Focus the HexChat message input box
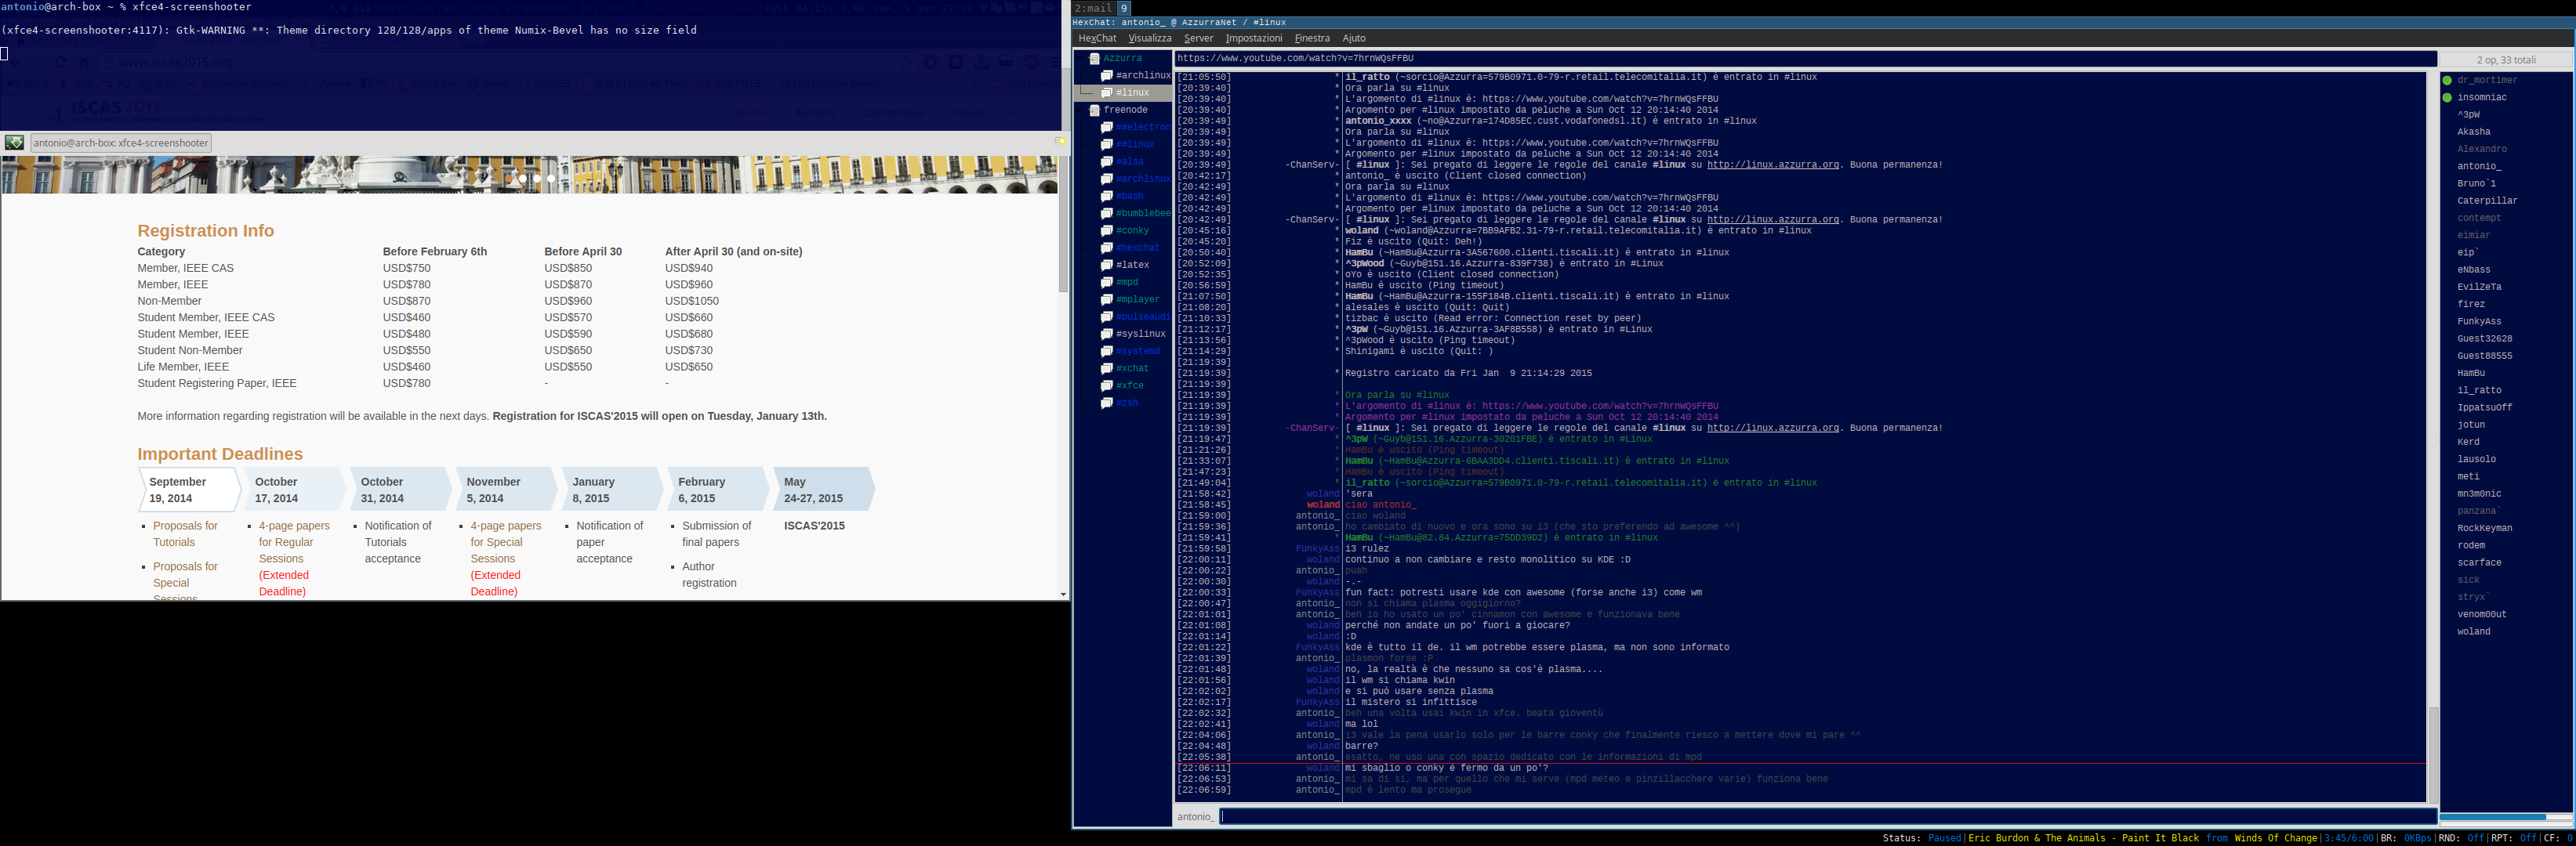Viewport: 2576px width, 846px height. point(1827,816)
